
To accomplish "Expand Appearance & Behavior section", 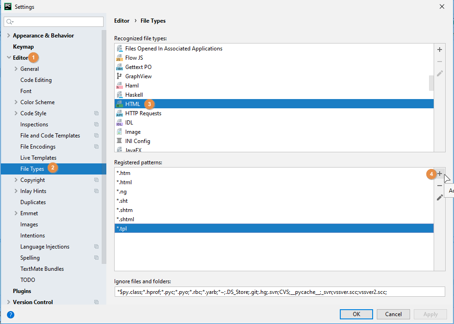I will [x=8, y=35].
